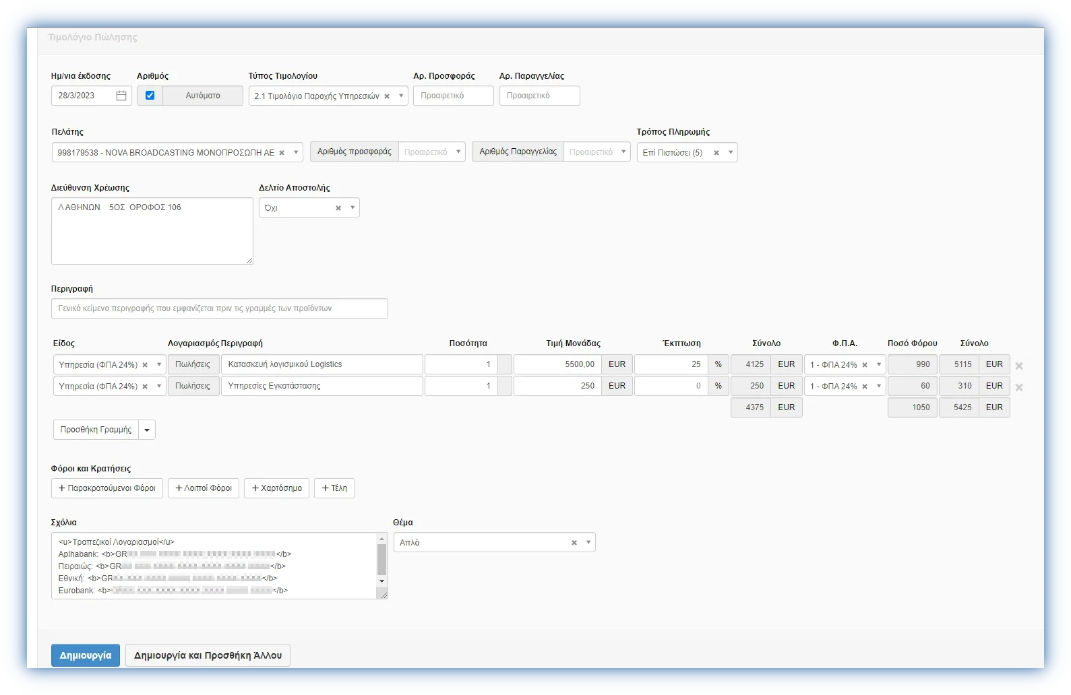1071x695 pixels.
Task: Clear the payment method Επί Πιστώσει
Action: (716, 153)
